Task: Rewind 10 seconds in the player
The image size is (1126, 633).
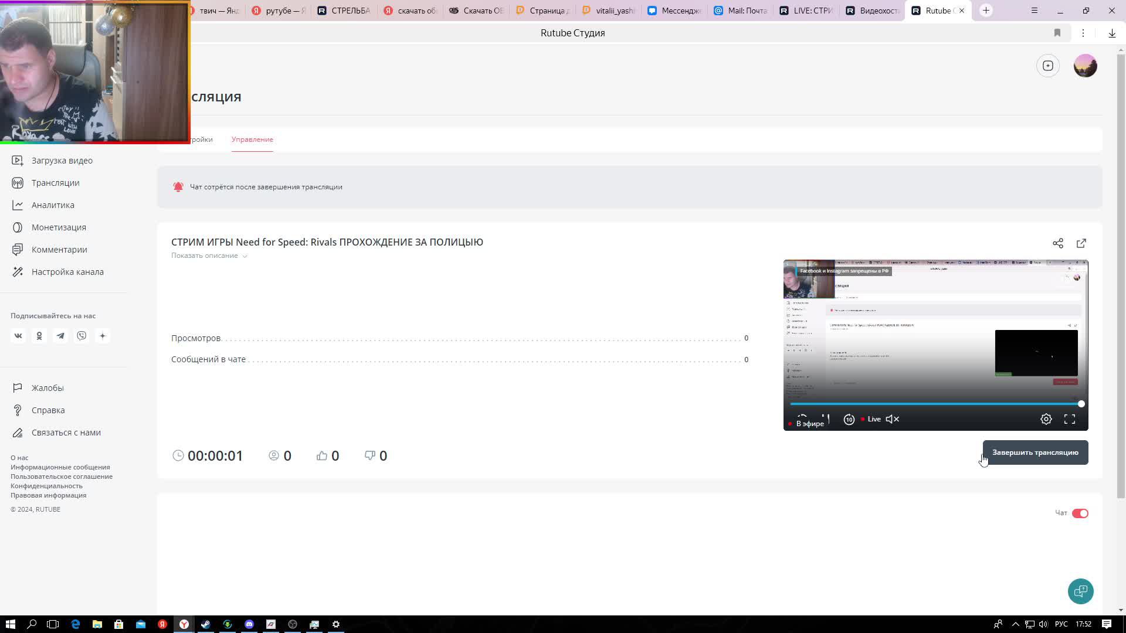Action: [849, 419]
